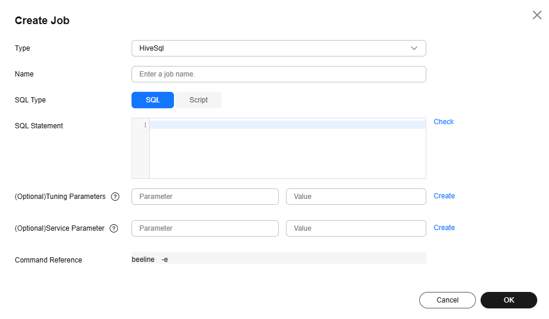Click the Service Parameter Value field
The height and width of the screenshot is (319, 549).
(356, 228)
